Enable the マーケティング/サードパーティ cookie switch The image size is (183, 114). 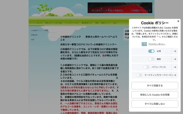(x=139, y=75)
